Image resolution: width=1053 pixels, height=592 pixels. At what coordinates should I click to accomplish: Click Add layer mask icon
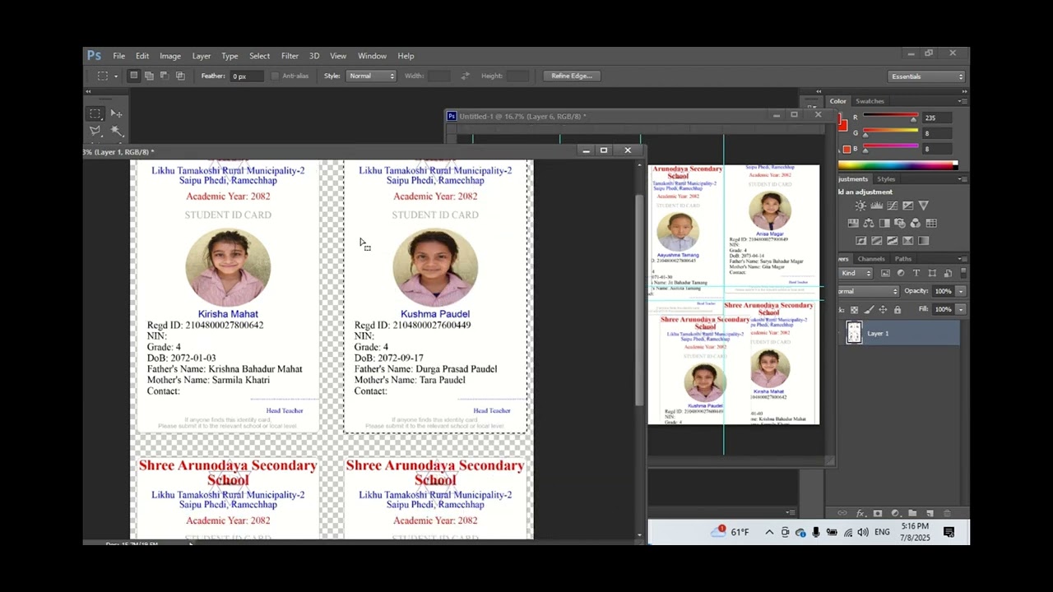[x=877, y=512]
